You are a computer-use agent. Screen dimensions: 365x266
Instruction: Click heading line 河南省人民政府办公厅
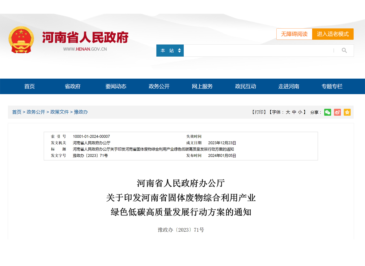(x=181, y=183)
